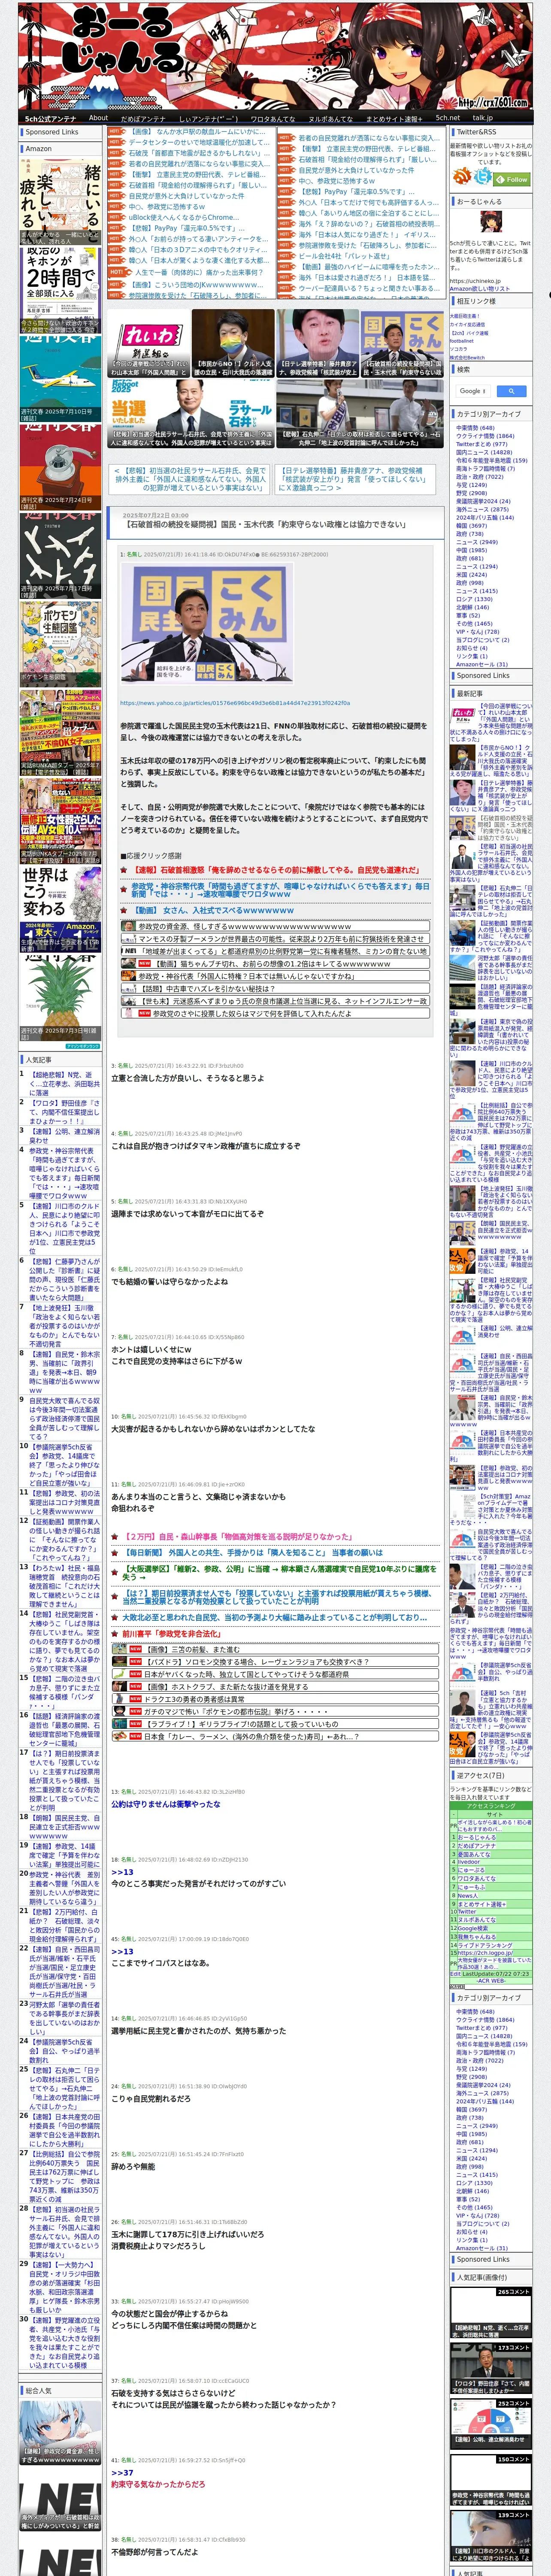
Task: Click the green feedly Follow button
Action: pos(512,179)
